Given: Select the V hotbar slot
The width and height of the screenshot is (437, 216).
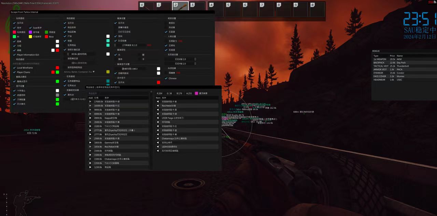Looking at the screenshot, I should [146, 6].
